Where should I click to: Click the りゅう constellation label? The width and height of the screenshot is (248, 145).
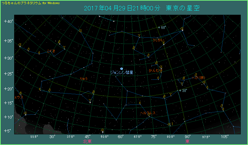click(x=83, y=78)
